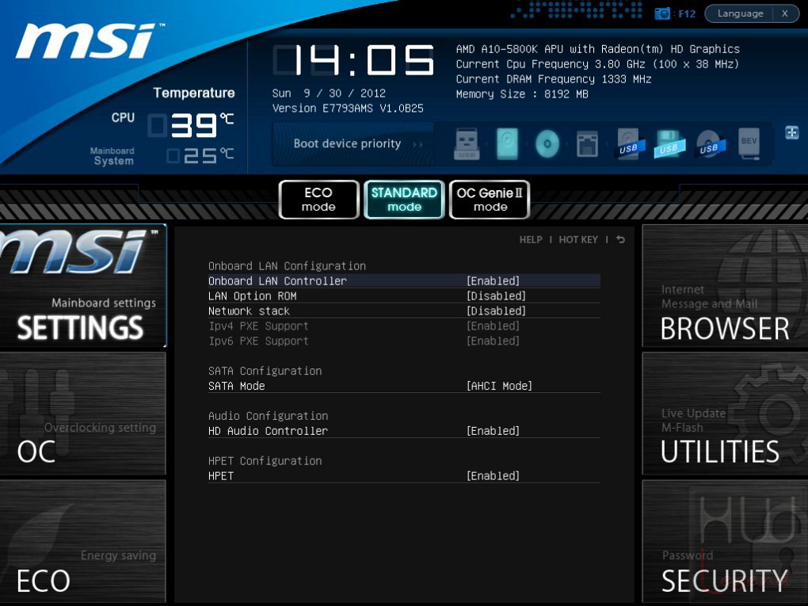Open the ECO energy saving panel
The height and width of the screenshot is (606, 808).
point(83,541)
